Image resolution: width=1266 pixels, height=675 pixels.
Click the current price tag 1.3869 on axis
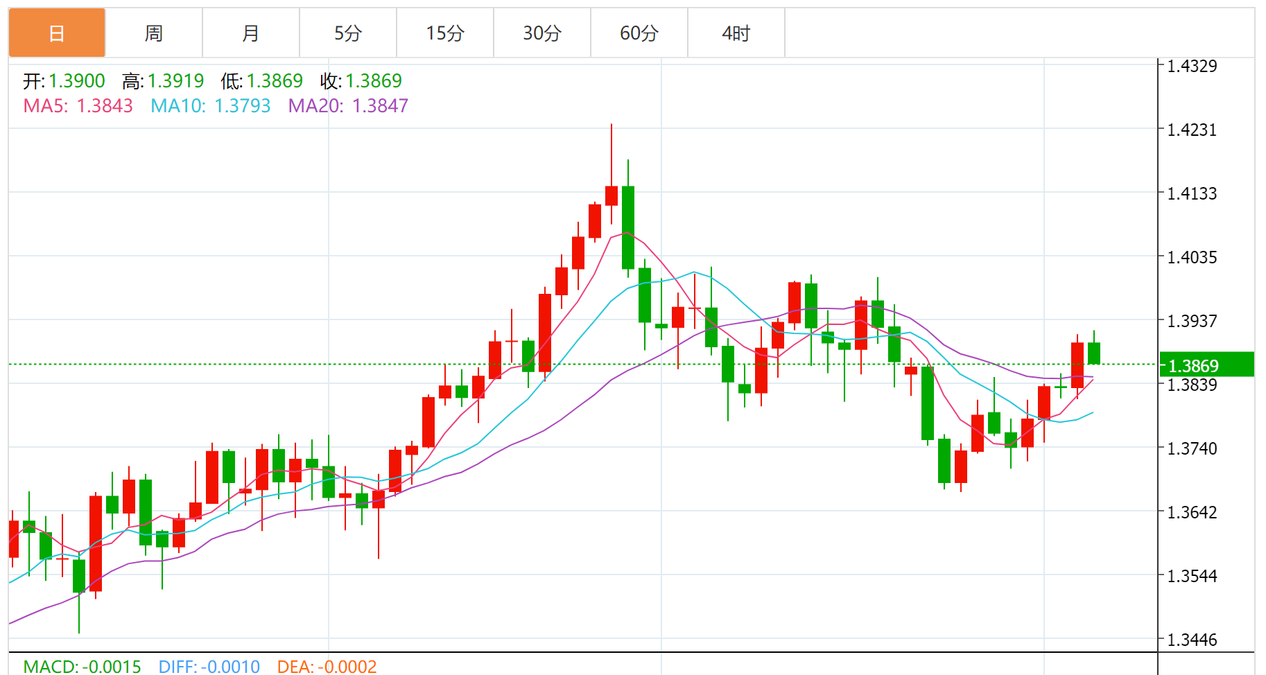coord(1207,365)
